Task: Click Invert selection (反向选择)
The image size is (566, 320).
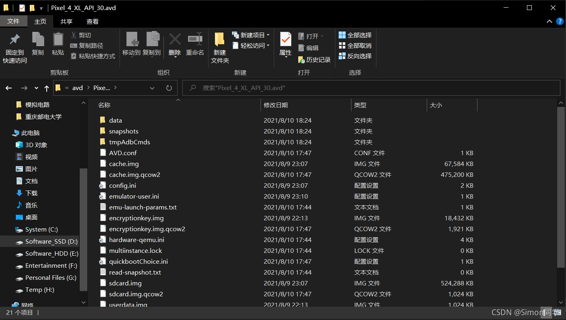Action: point(355,56)
